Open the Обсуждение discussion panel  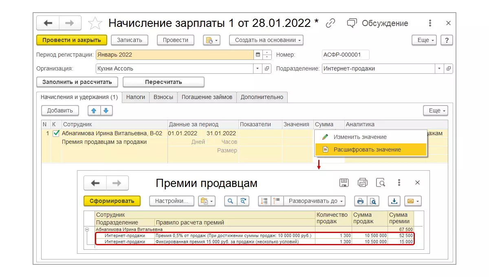(377, 23)
